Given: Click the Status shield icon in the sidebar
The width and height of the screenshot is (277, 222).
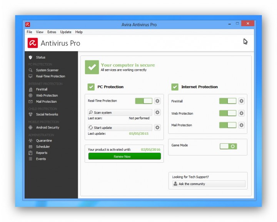Looking at the screenshot, I should [x=30, y=57].
